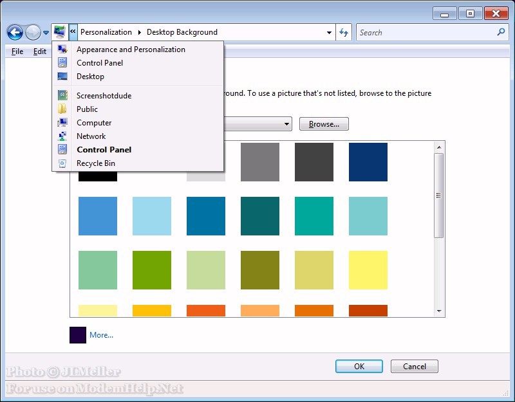Click the Cancel button
The image size is (515, 402).
click(414, 366)
